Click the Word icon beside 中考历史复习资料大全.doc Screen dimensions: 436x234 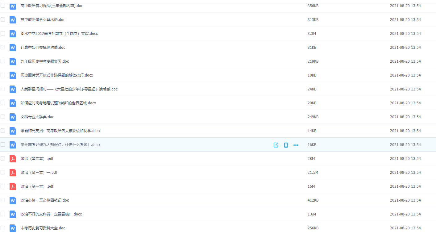pos(13,228)
